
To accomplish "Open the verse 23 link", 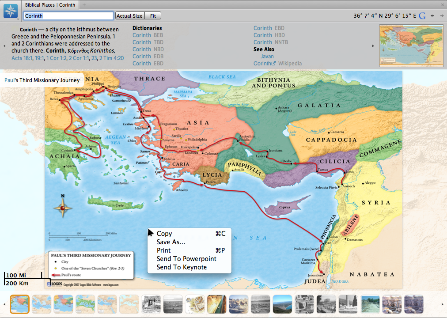I will 94,58.
